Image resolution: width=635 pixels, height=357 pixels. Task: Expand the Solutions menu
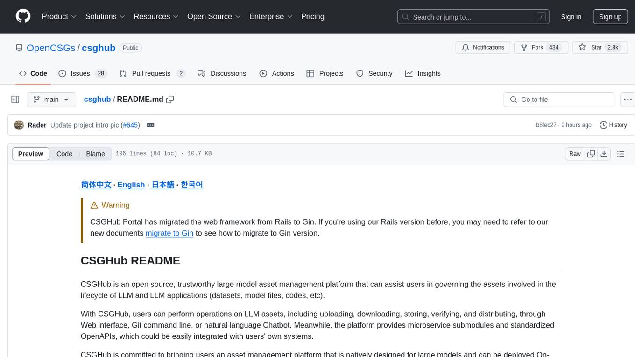coord(105,16)
